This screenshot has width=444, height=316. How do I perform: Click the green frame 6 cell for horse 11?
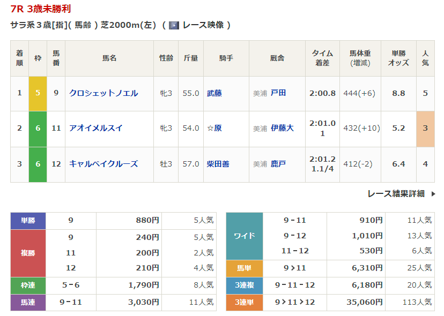(38, 129)
